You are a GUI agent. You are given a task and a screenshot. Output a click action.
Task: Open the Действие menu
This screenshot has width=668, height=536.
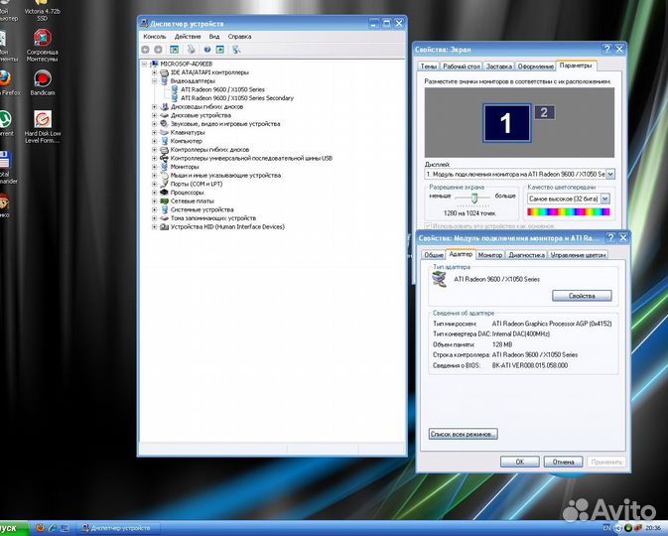click(x=187, y=36)
